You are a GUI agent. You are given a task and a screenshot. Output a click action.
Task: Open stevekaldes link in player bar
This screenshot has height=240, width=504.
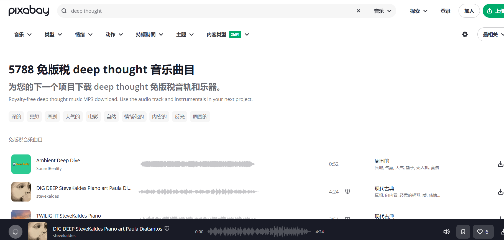pos(64,235)
